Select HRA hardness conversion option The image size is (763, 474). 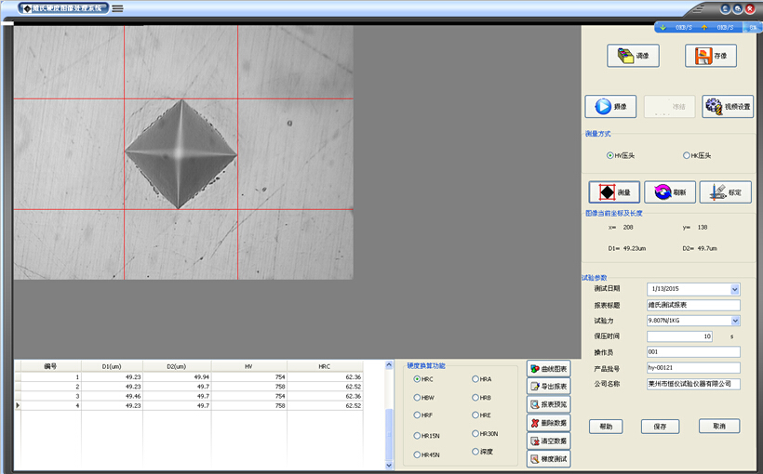tap(475, 379)
